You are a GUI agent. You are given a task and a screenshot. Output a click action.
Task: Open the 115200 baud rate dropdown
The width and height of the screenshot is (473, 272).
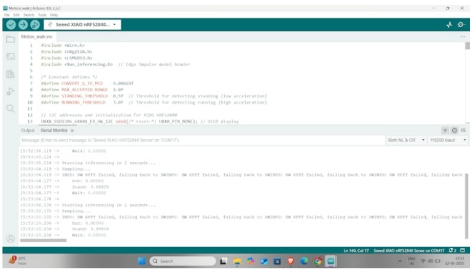point(447,140)
